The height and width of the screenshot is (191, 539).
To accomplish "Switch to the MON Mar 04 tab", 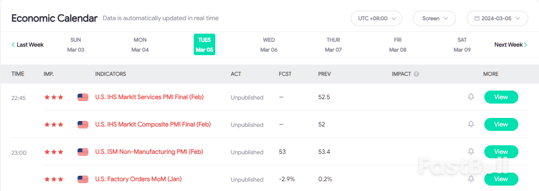I will click(140, 44).
